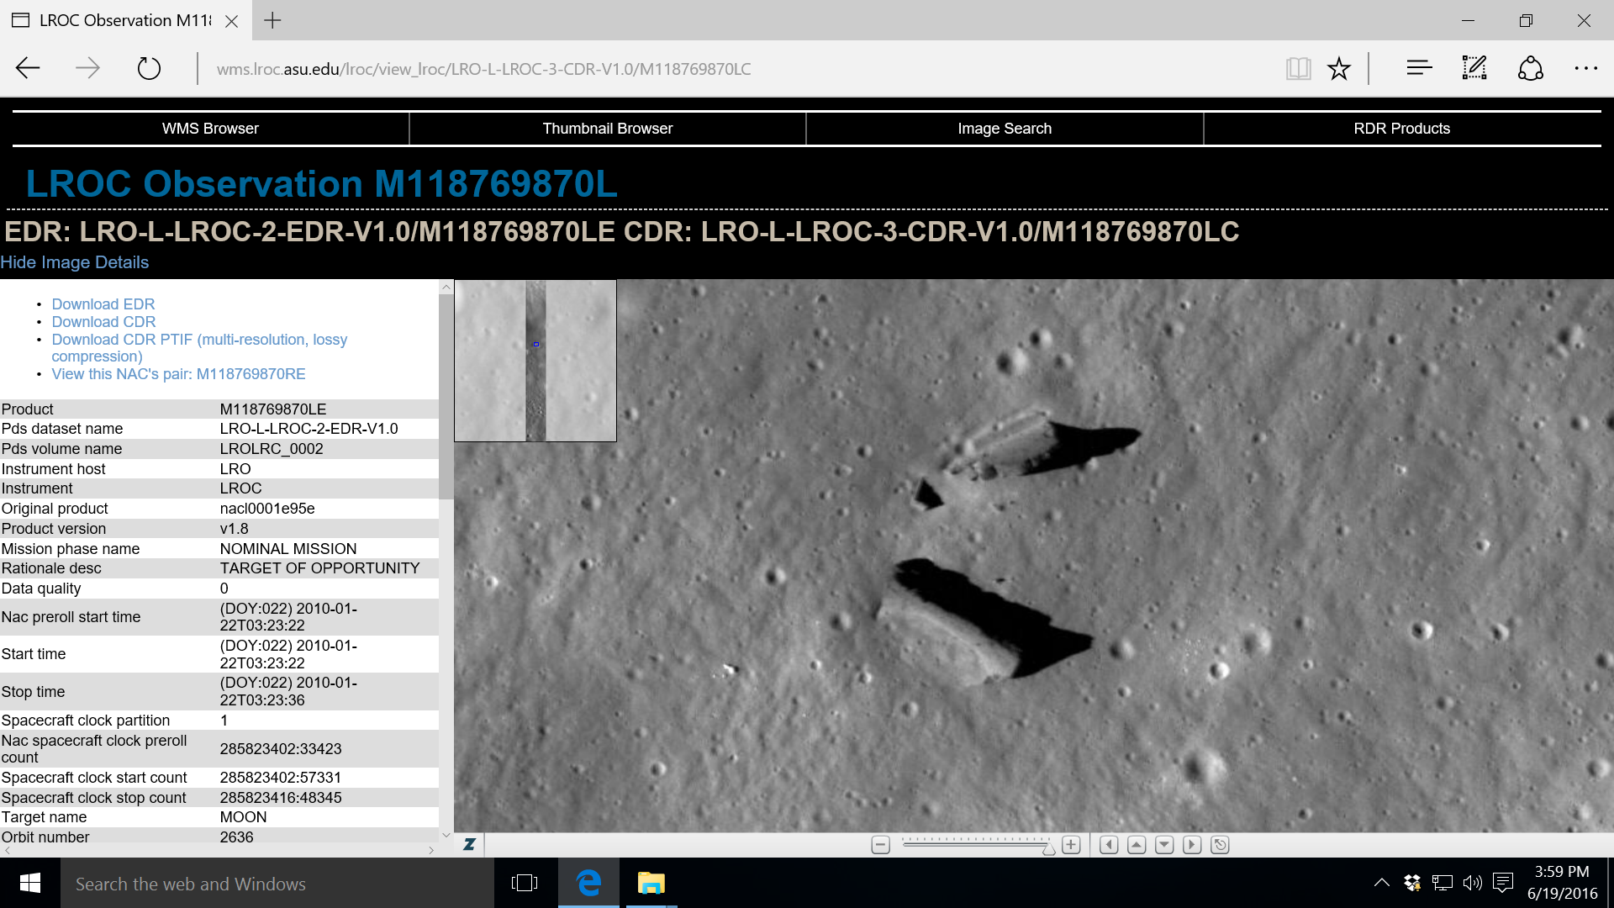The width and height of the screenshot is (1614, 908).
Task: Select clock stop count 285823416:48345
Action: pos(281,798)
